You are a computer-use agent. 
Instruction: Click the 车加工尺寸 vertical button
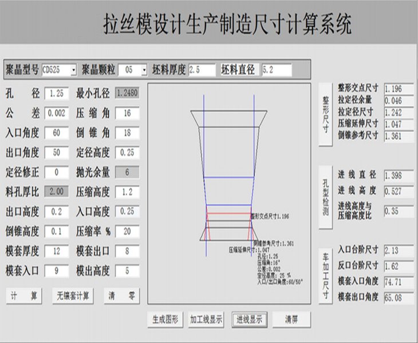coord(325,276)
